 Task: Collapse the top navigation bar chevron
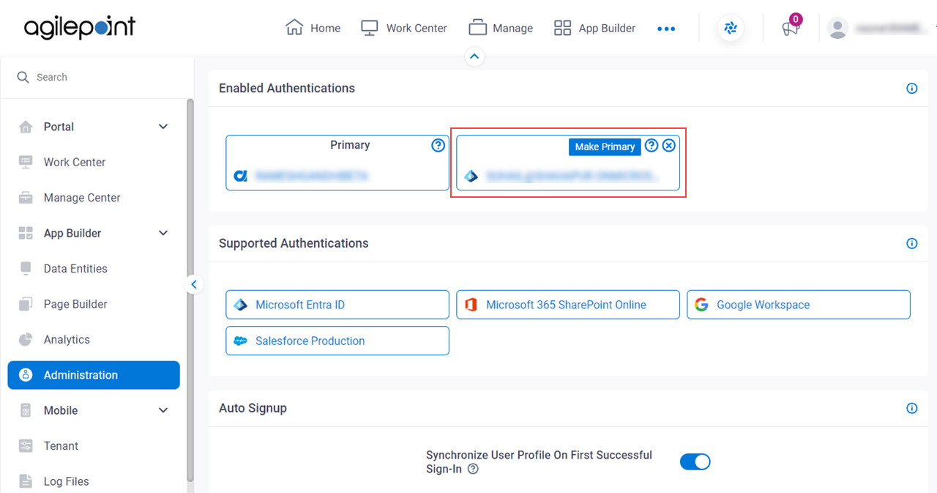coord(474,56)
